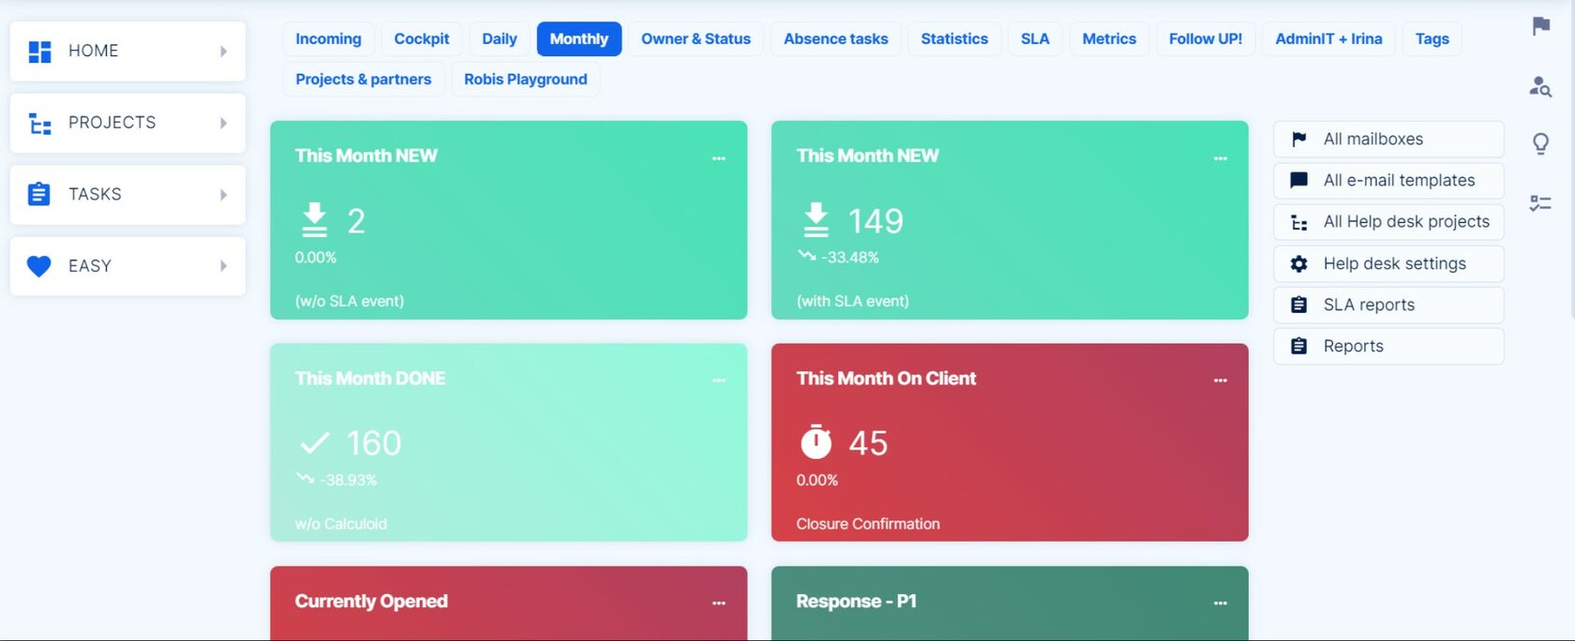The height and width of the screenshot is (641, 1575).
Task: Open the Owner & Status tab
Action: [696, 39]
